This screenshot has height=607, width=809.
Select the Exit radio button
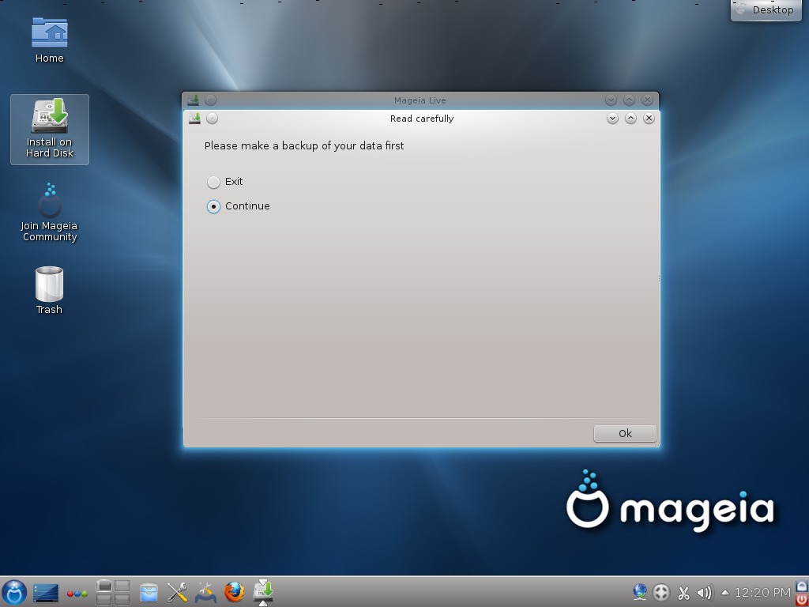(x=213, y=183)
